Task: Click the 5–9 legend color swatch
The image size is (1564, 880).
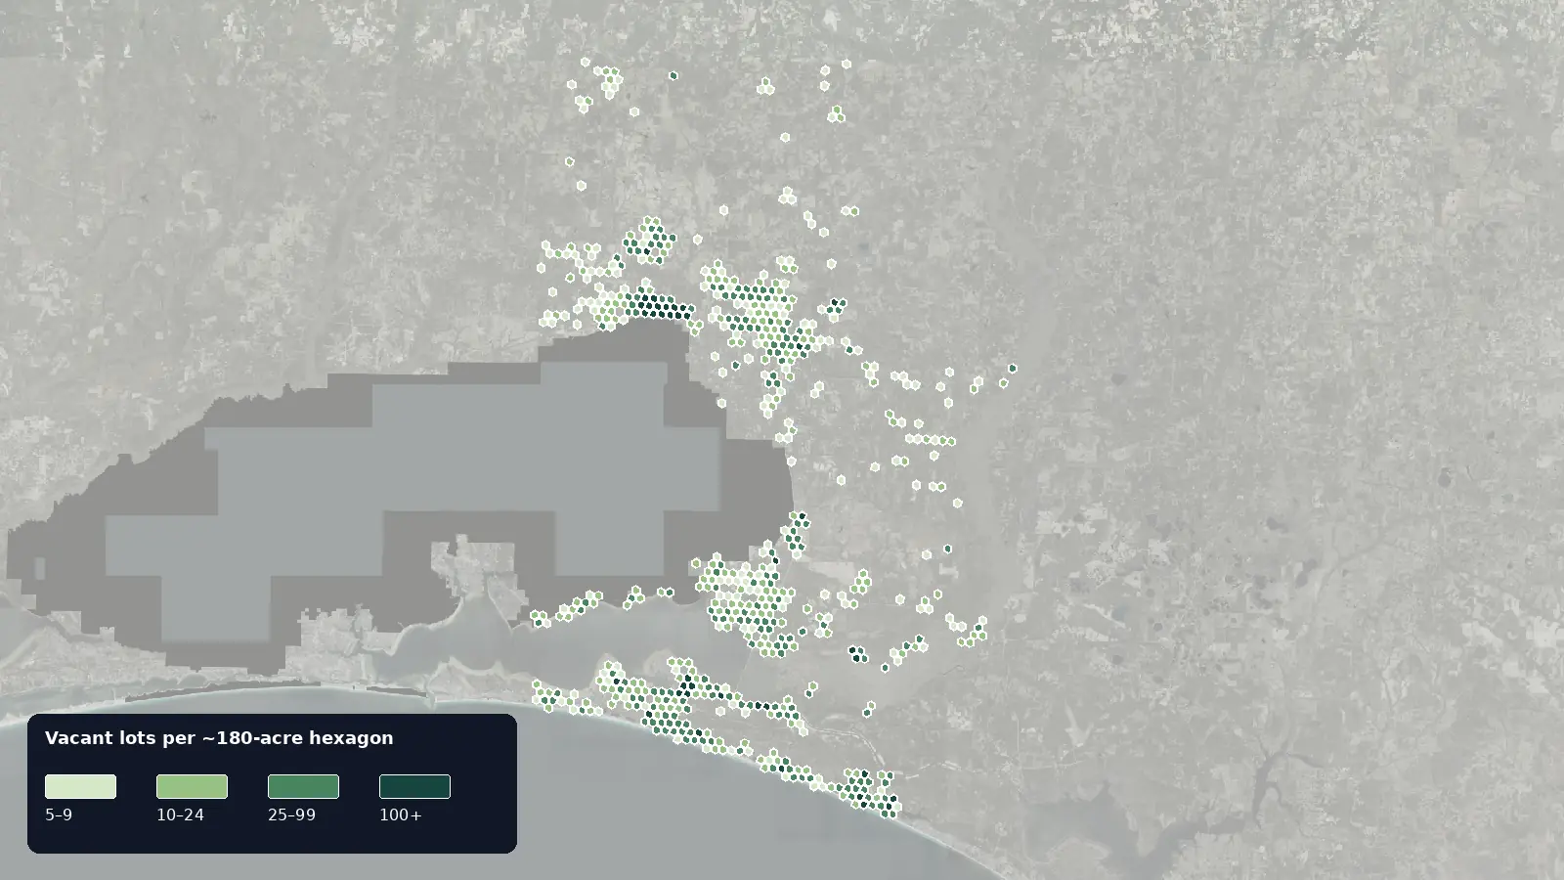Action: 80,786
